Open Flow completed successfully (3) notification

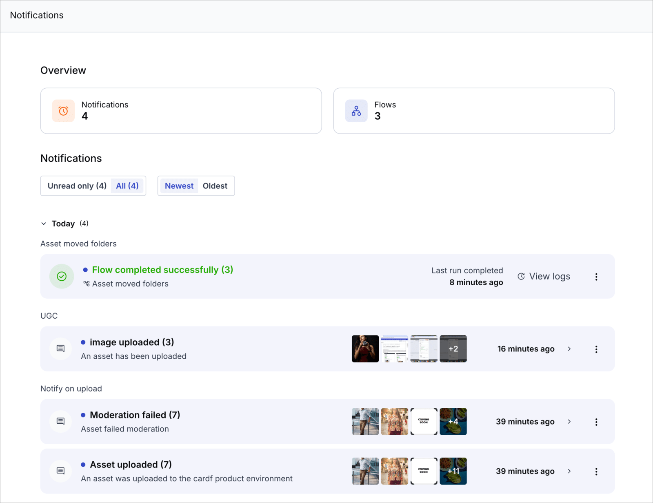pyautogui.click(x=162, y=270)
